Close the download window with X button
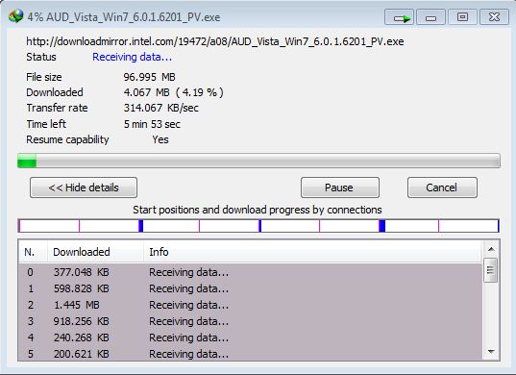Screen dimensions: 516x375 494,17
